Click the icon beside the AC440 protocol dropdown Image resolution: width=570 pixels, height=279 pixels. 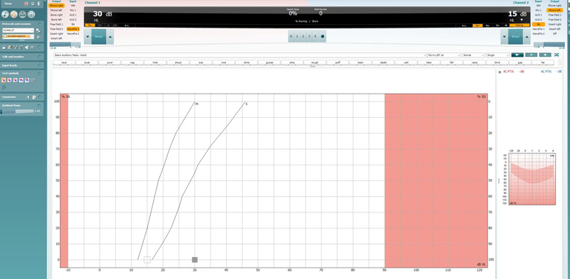[38, 31]
